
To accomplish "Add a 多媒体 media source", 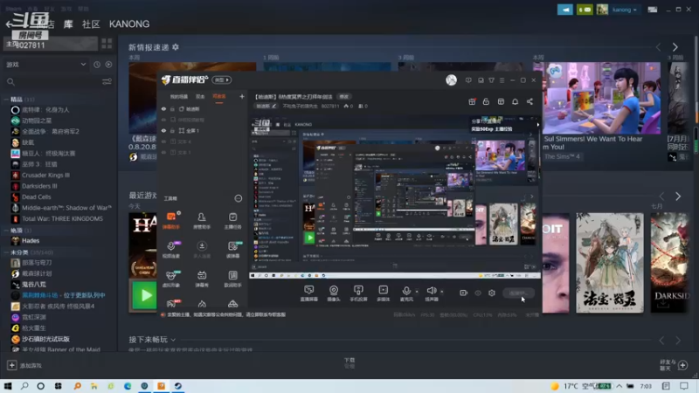I will click(383, 293).
